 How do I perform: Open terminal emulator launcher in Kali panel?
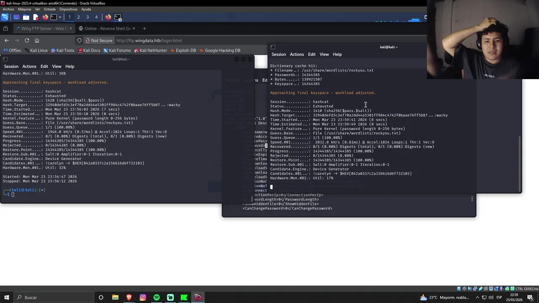(54, 17)
